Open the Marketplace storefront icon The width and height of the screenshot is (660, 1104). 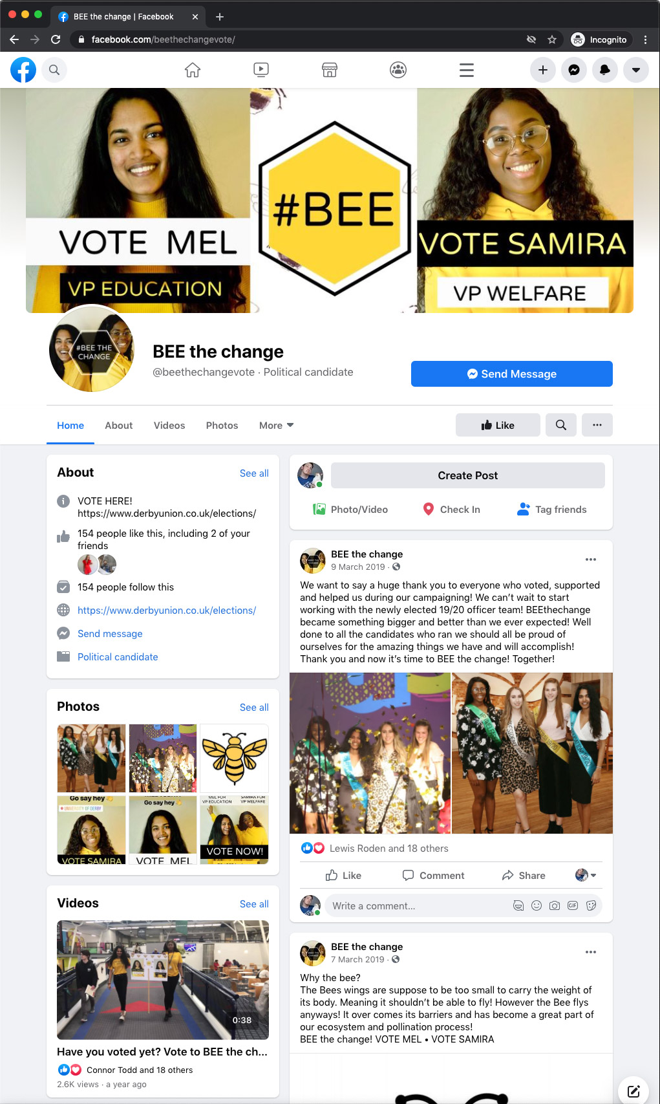point(330,70)
